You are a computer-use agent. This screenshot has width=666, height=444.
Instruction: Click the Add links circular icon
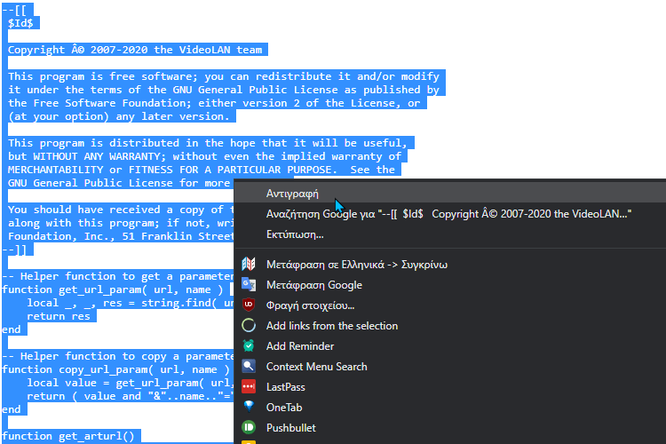click(x=249, y=326)
